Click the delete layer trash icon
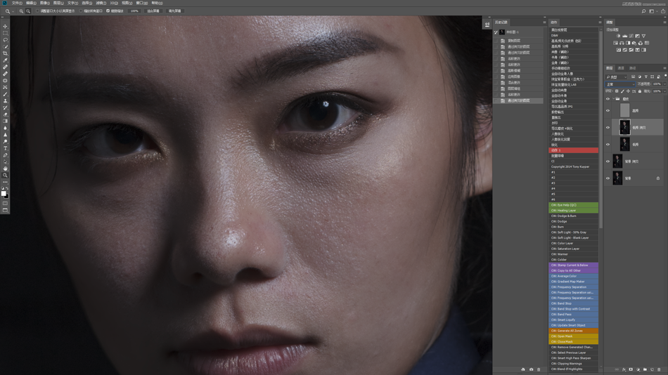 coord(659,369)
